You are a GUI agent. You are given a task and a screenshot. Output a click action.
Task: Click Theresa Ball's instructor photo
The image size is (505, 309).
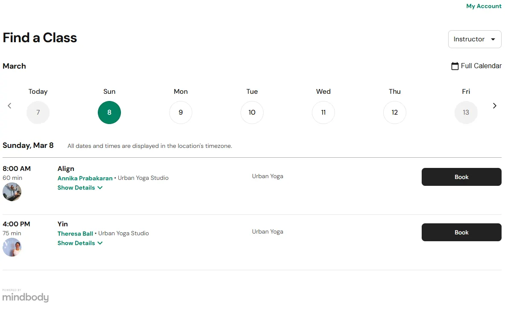(x=12, y=247)
